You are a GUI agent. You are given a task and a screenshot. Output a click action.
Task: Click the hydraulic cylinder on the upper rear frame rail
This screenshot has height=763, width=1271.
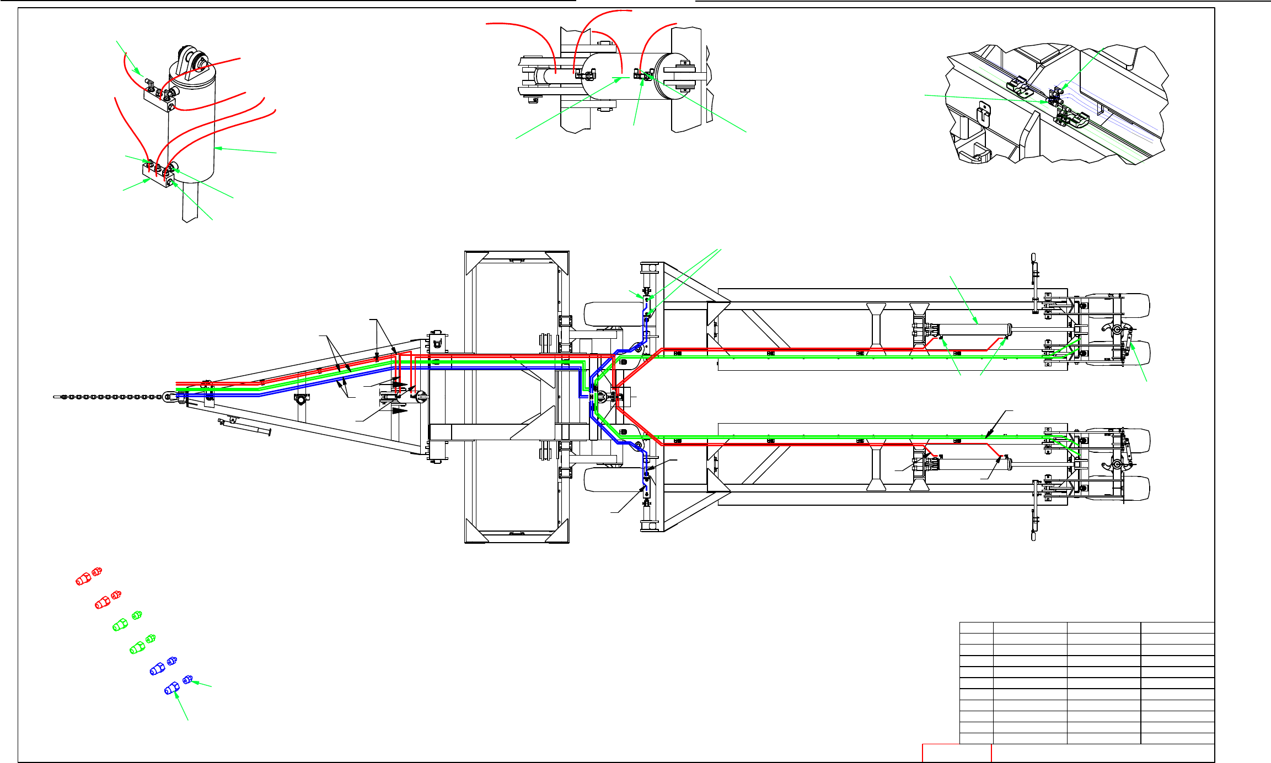tap(975, 329)
